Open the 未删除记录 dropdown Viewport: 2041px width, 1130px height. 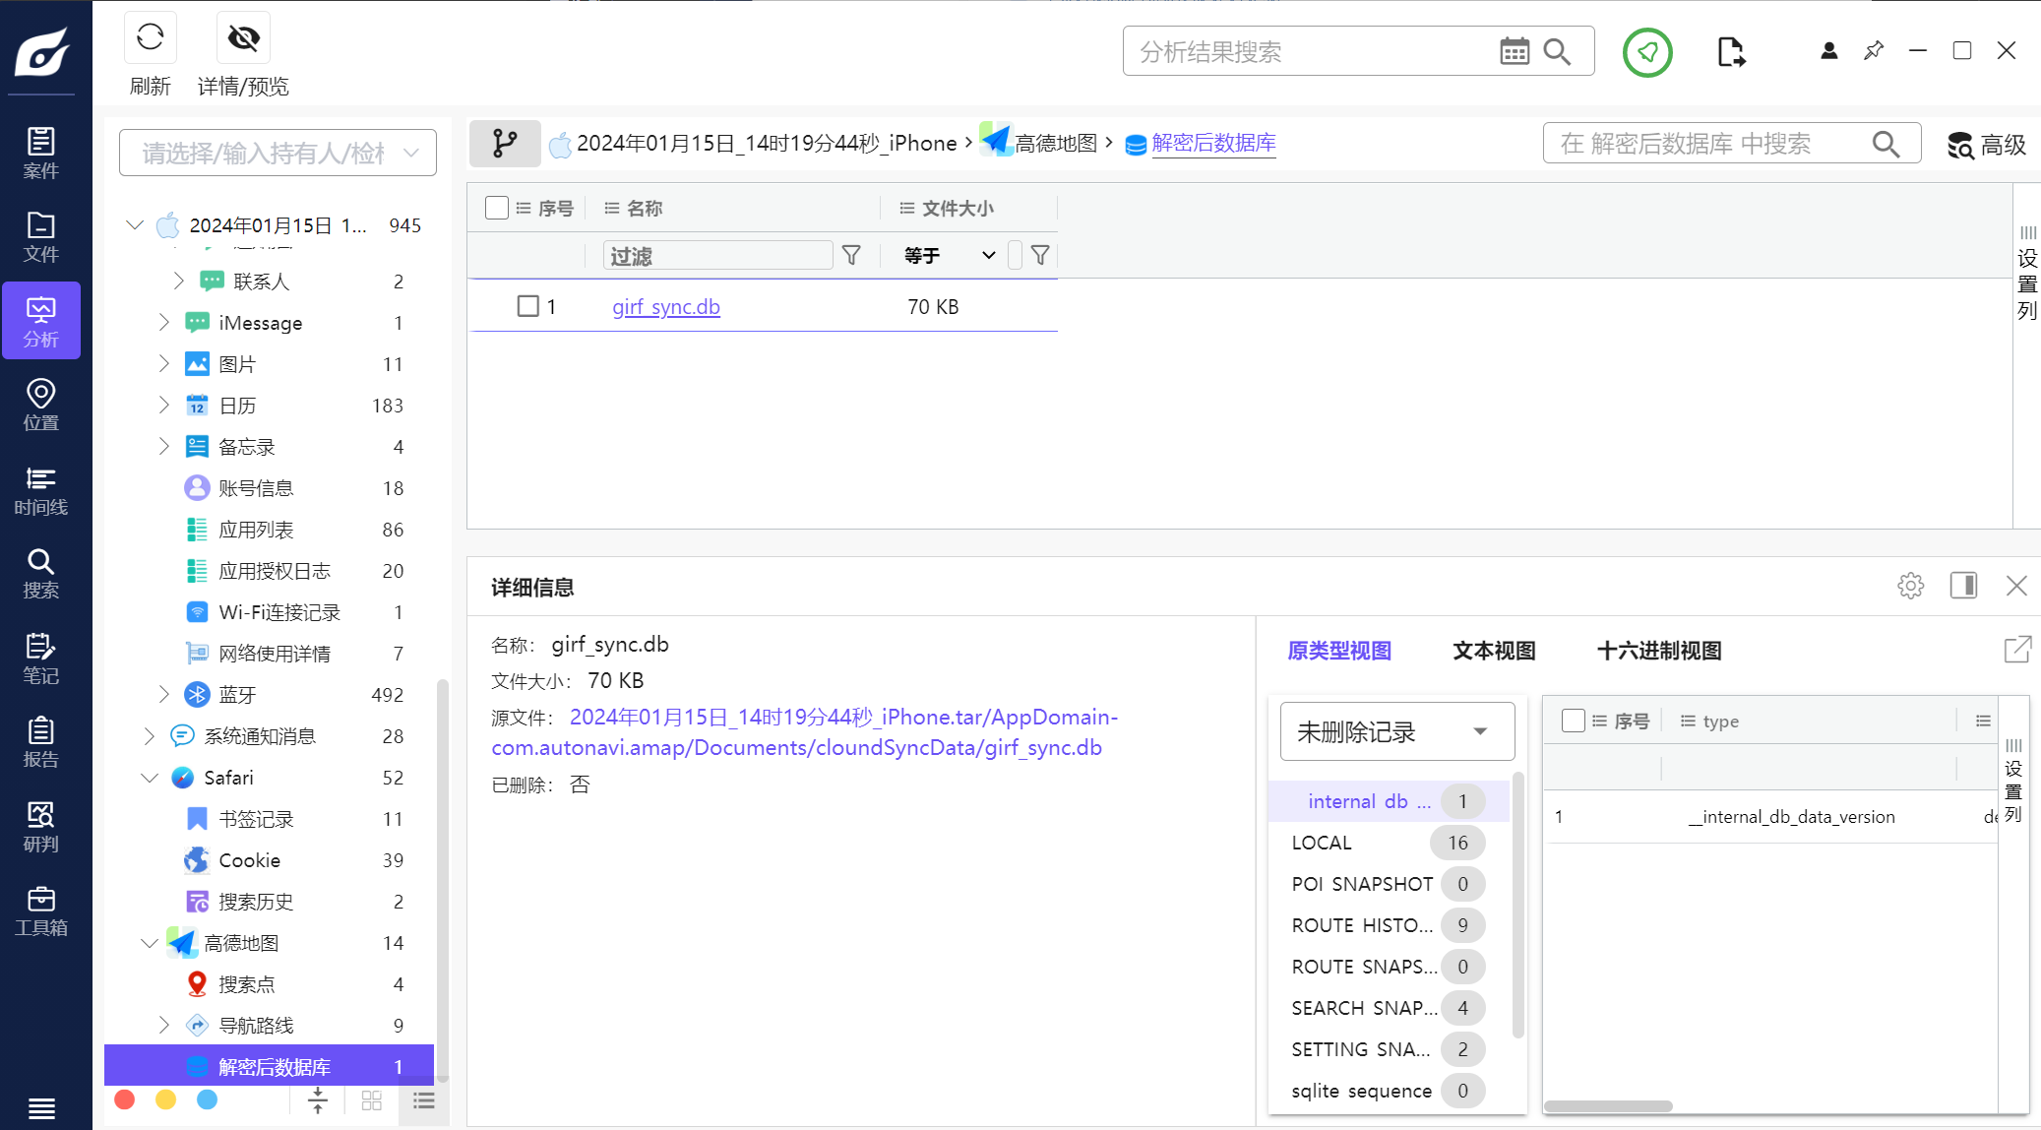[1396, 731]
